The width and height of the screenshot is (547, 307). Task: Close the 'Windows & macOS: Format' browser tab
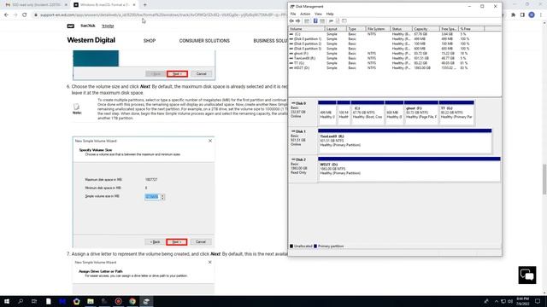click(134, 5)
